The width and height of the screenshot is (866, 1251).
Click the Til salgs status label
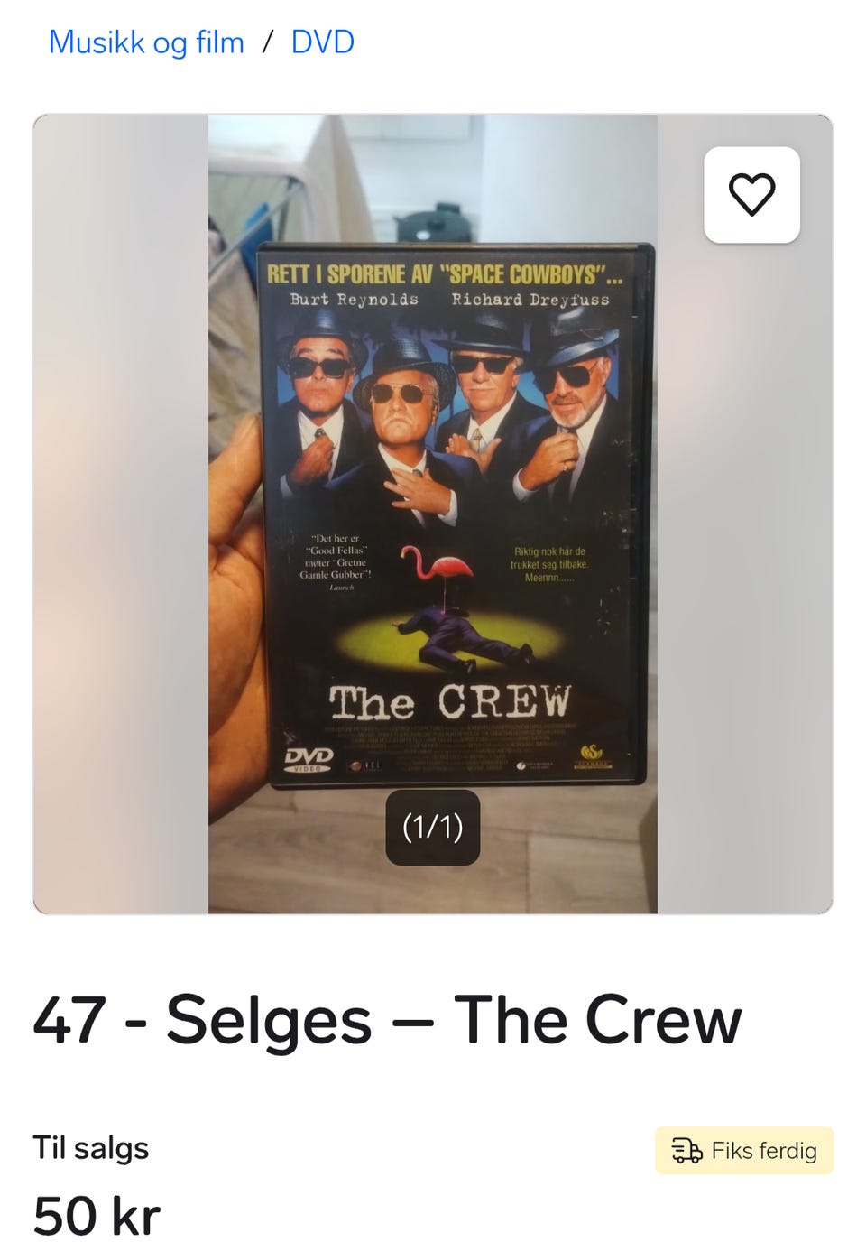[x=90, y=1148]
